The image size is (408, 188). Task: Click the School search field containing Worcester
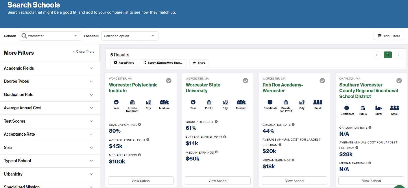tap(50, 36)
